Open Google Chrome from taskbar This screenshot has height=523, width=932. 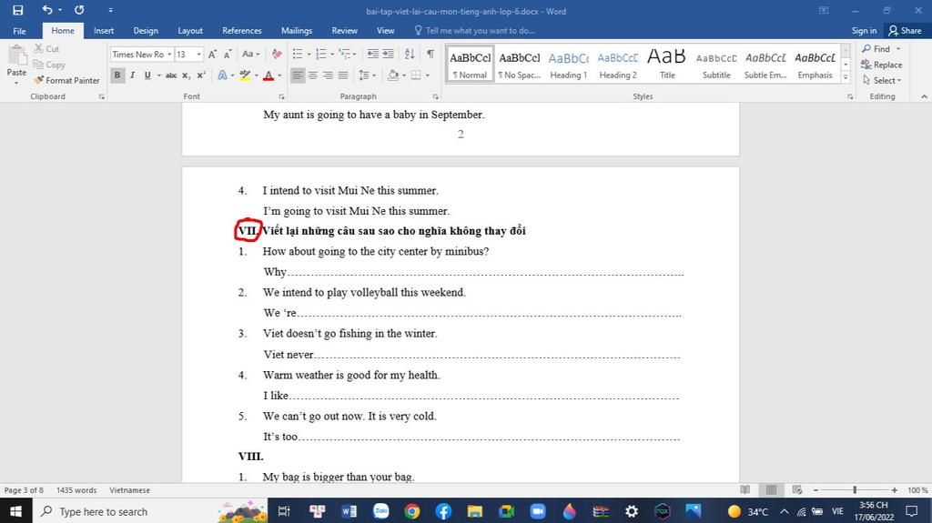click(x=412, y=511)
